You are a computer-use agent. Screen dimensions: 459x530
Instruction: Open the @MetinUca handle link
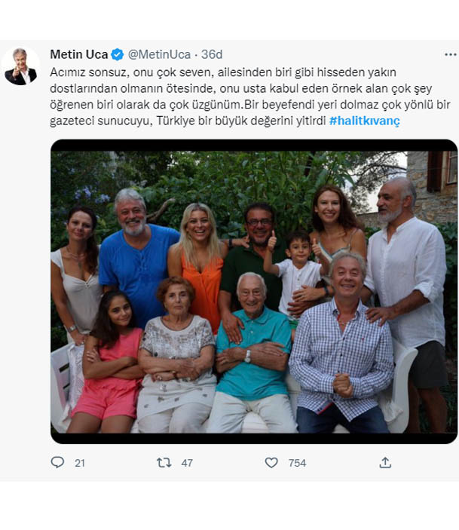click(159, 54)
